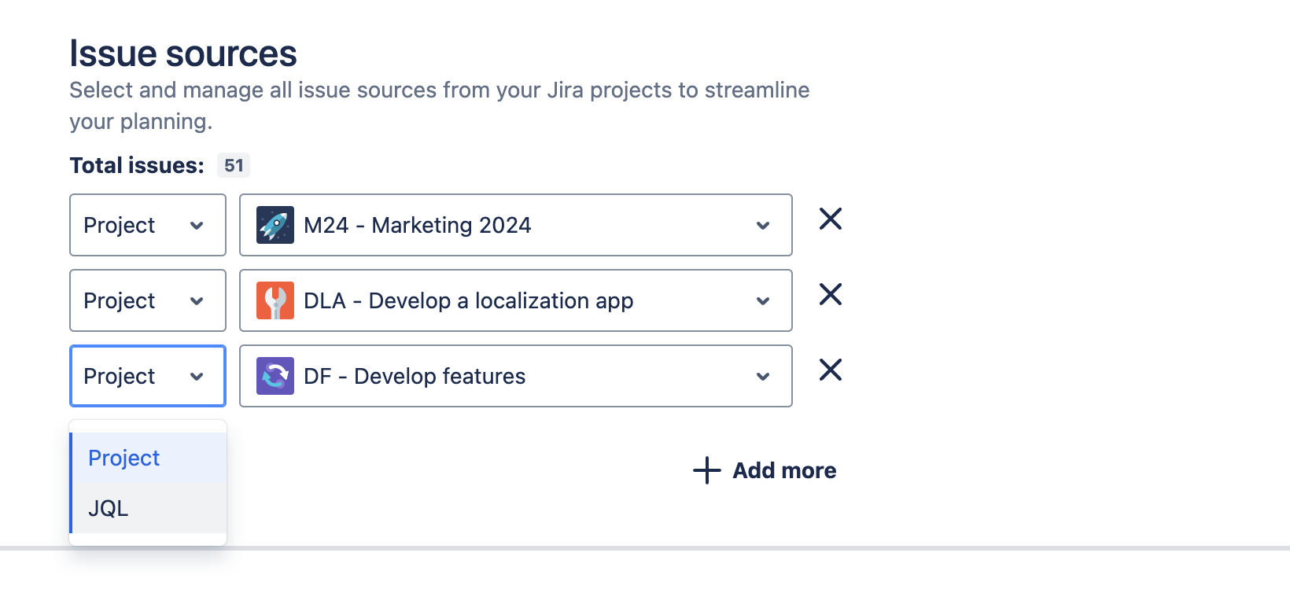The image size is (1290, 593).
Task: Click the purple sync icon for Develop features
Action: click(x=275, y=376)
